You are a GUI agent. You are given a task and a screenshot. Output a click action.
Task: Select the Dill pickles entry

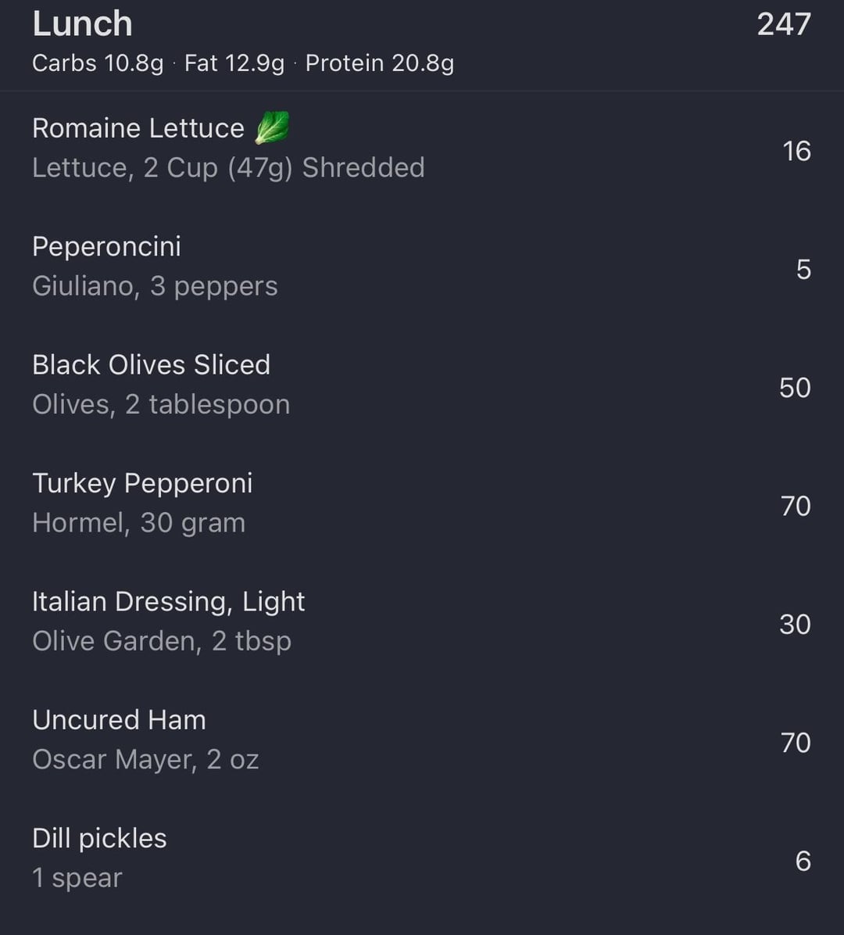(422, 858)
